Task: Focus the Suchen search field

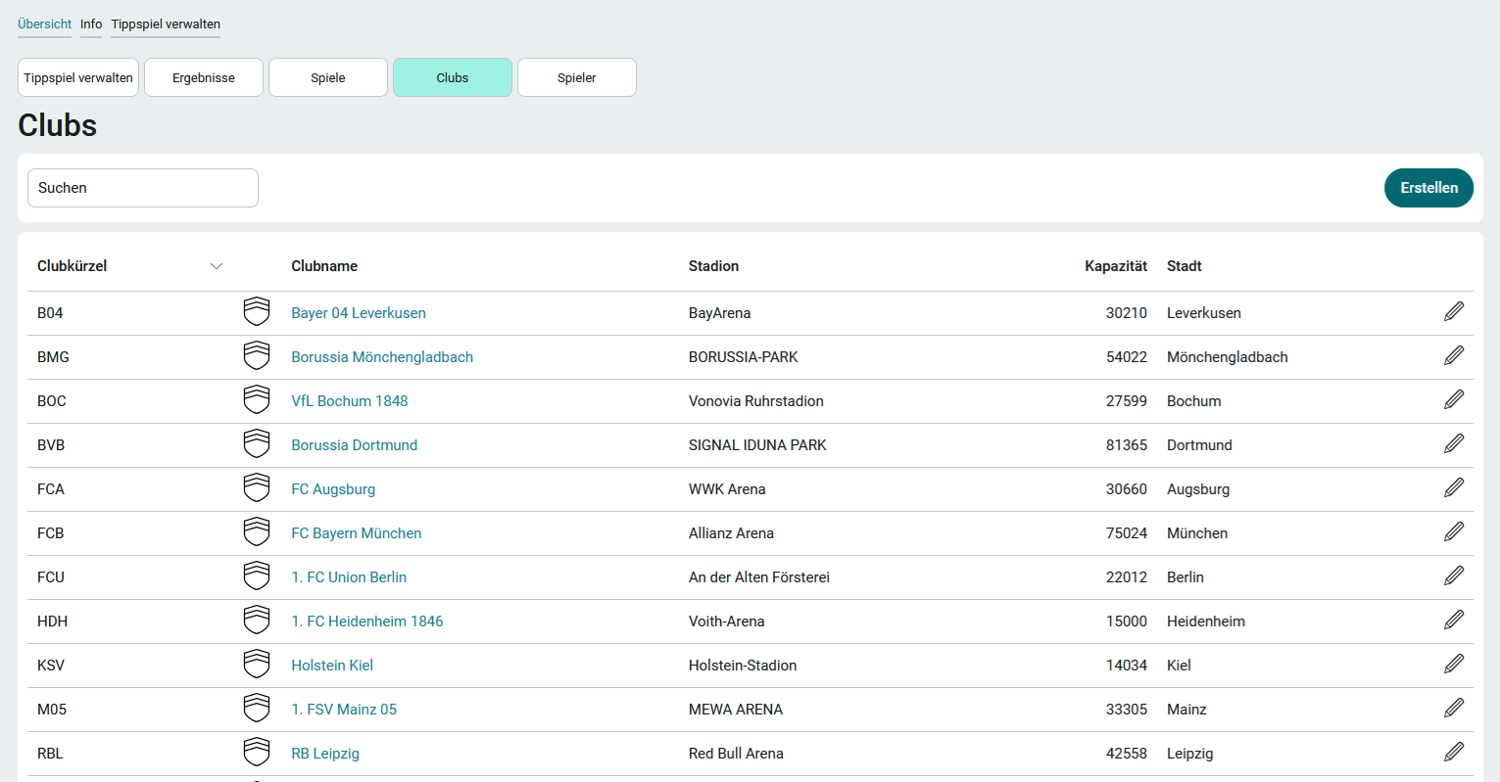Action: coord(143,188)
